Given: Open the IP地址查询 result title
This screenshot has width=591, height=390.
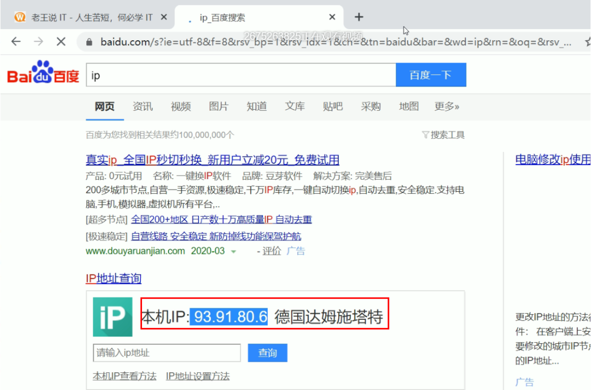Looking at the screenshot, I should (113, 278).
